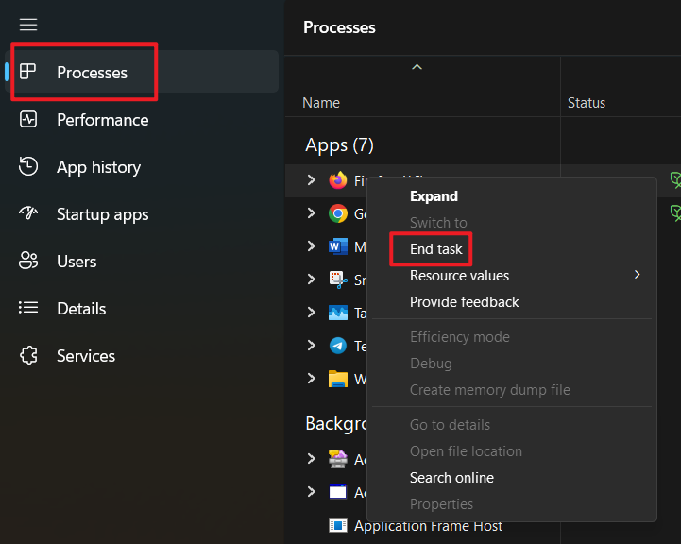
Task: Expand the Windows Explorer process group
Action: [x=311, y=378]
